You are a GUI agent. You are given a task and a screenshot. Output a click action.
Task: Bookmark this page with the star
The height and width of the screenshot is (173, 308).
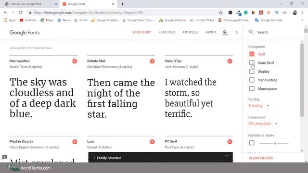[x=220, y=12]
